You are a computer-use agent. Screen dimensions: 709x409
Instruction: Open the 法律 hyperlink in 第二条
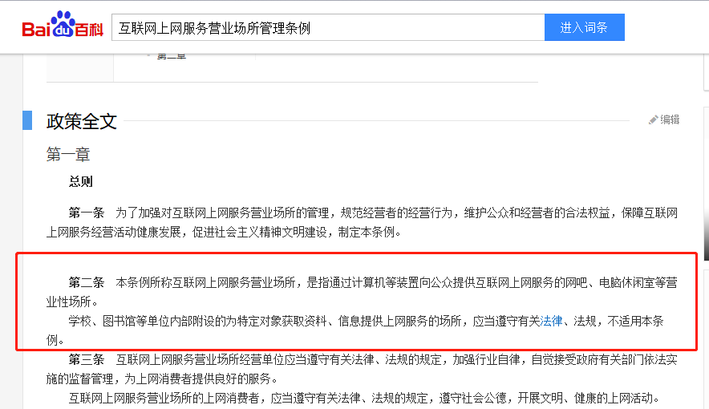pyautogui.click(x=551, y=322)
